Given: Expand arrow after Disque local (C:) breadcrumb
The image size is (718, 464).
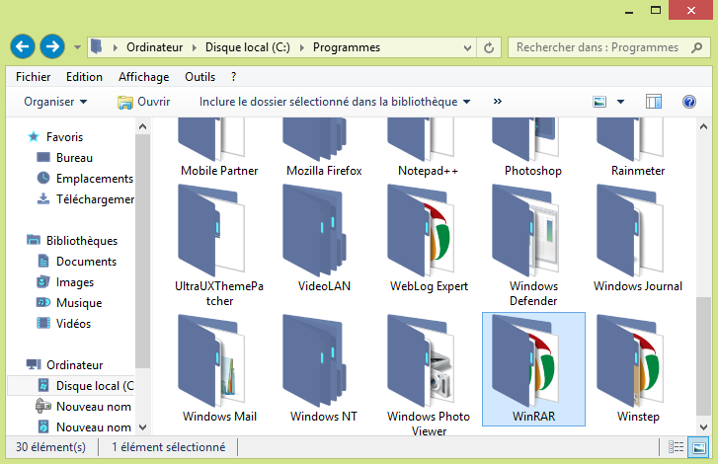Looking at the screenshot, I should point(302,47).
